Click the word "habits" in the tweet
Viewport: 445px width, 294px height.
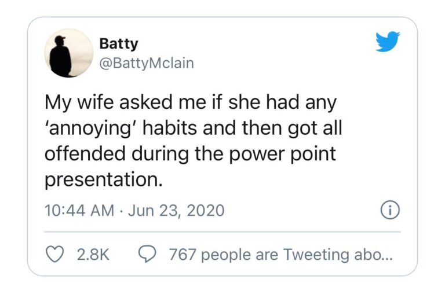[168, 129]
